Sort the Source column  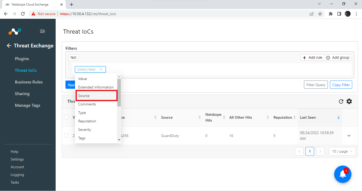pyautogui.click(x=200, y=117)
